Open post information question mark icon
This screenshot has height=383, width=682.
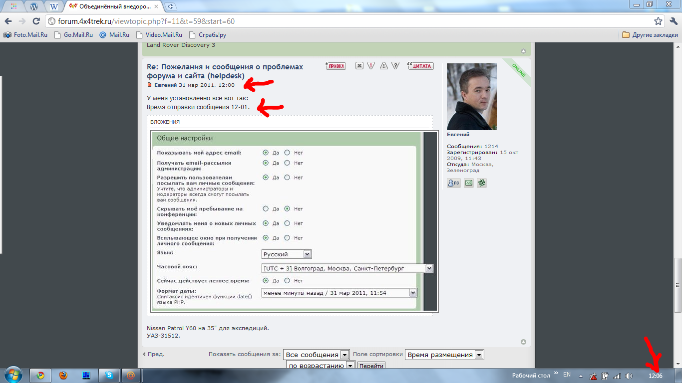click(x=395, y=66)
